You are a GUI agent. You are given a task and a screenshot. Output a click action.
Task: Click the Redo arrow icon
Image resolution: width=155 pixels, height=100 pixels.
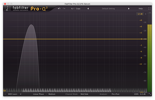tap(64, 9)
